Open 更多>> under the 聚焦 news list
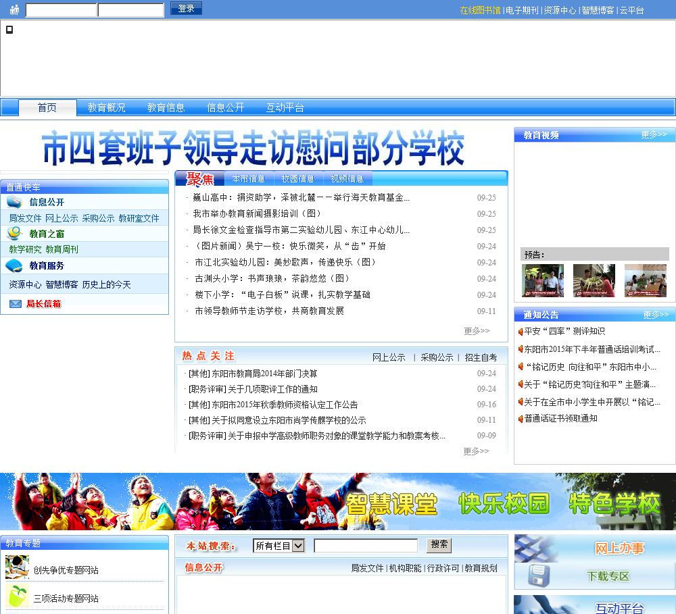 (x=477, y=331)
